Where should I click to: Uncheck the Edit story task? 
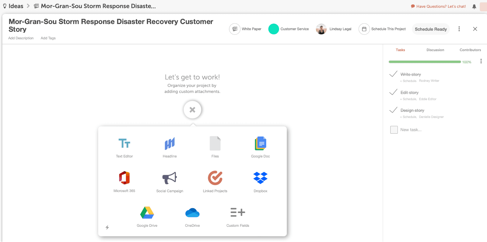click(x=393, y=92)
